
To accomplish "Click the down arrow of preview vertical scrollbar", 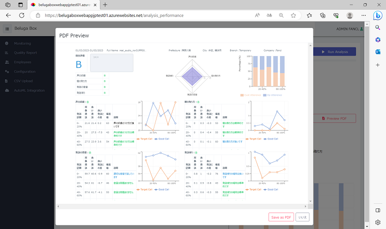I will coord(310,201).
